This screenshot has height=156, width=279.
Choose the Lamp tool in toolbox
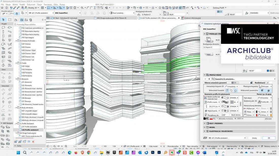(x=10, y=40)
